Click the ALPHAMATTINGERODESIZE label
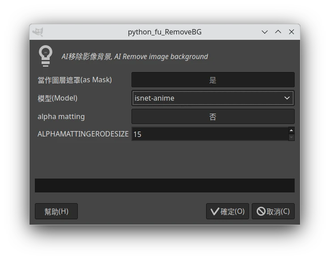Image resolution: width=330 pixels, height=260 pixels. 83,134
